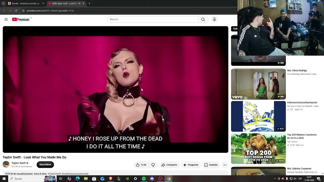Open the tab search dropdown arrow
Image resolution: width=324 pixels, height=182 pixels.
tap(3, 4)
